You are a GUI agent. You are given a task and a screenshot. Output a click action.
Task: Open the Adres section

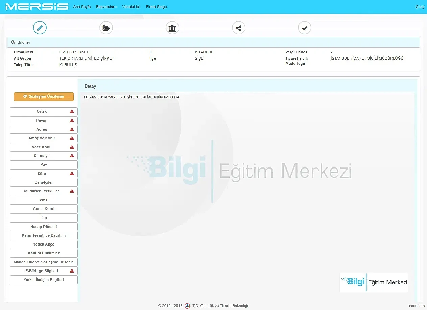coord(42,129)
